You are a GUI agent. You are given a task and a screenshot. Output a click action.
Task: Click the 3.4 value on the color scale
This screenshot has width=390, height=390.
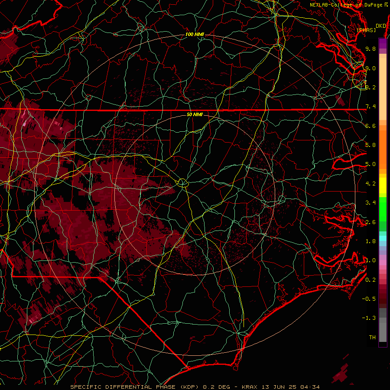pos(370,203)
